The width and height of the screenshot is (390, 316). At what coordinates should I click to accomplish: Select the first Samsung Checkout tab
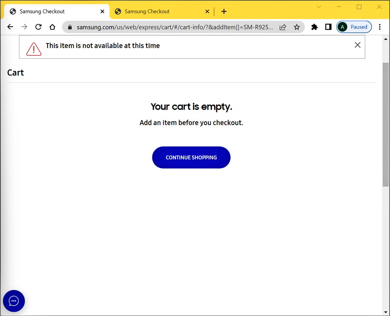57,11
